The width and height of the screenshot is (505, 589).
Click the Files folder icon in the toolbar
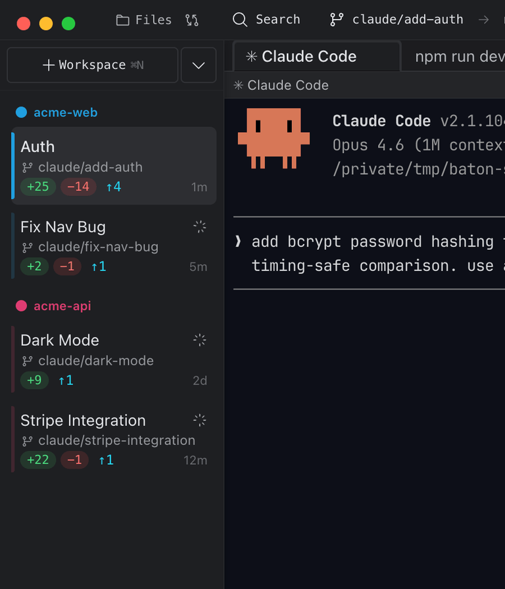tap(122, 20)
